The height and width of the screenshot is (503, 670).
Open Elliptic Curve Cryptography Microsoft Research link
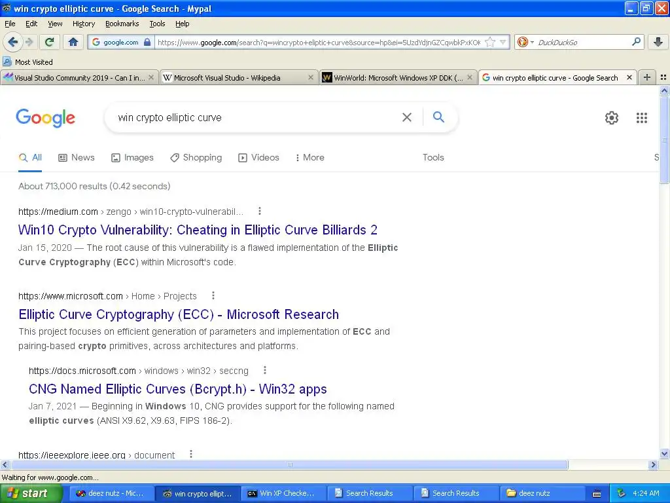tap(179, 314)
